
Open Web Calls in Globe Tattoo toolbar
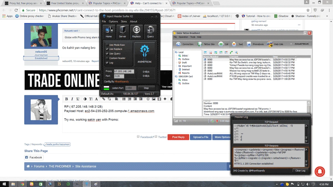[x=275, y=44]
